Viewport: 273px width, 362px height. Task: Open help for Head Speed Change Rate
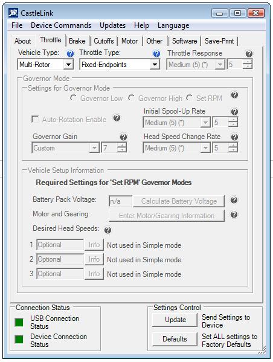pyautogui.click(x=234, y=137)
